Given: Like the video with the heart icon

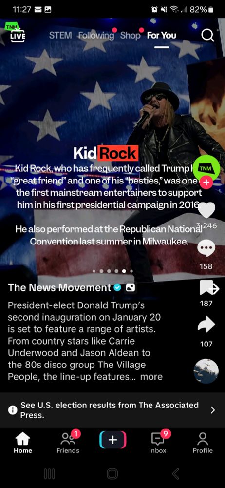Looking at the screenshot, I should coord(206,209).
